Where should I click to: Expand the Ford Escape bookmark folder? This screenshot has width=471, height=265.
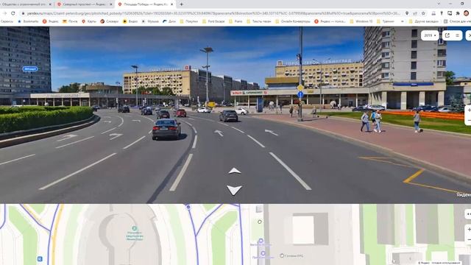tap(213, 21)
